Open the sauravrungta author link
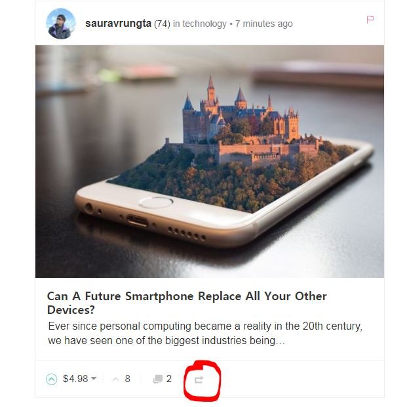This screenshot has height=407, width=407. [x=118, y=24]
